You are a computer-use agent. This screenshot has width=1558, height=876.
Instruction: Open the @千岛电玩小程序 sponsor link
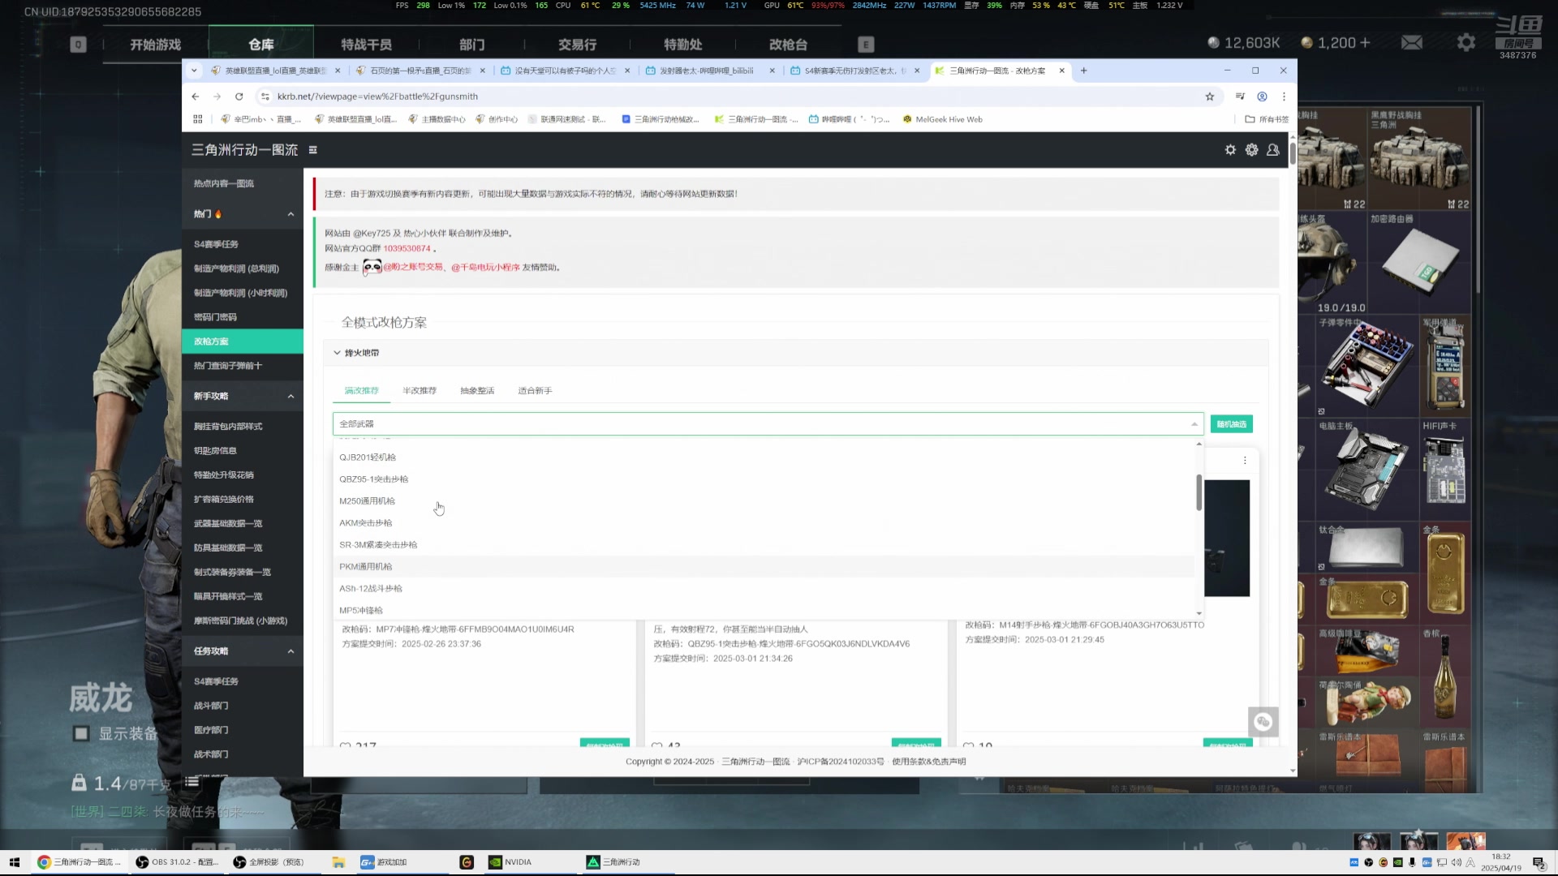click(484, 268)
